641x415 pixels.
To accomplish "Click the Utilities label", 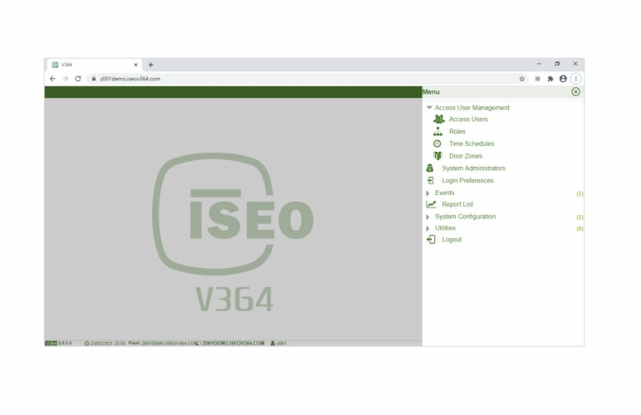I will pyautogui.click(x=445, y=228).
